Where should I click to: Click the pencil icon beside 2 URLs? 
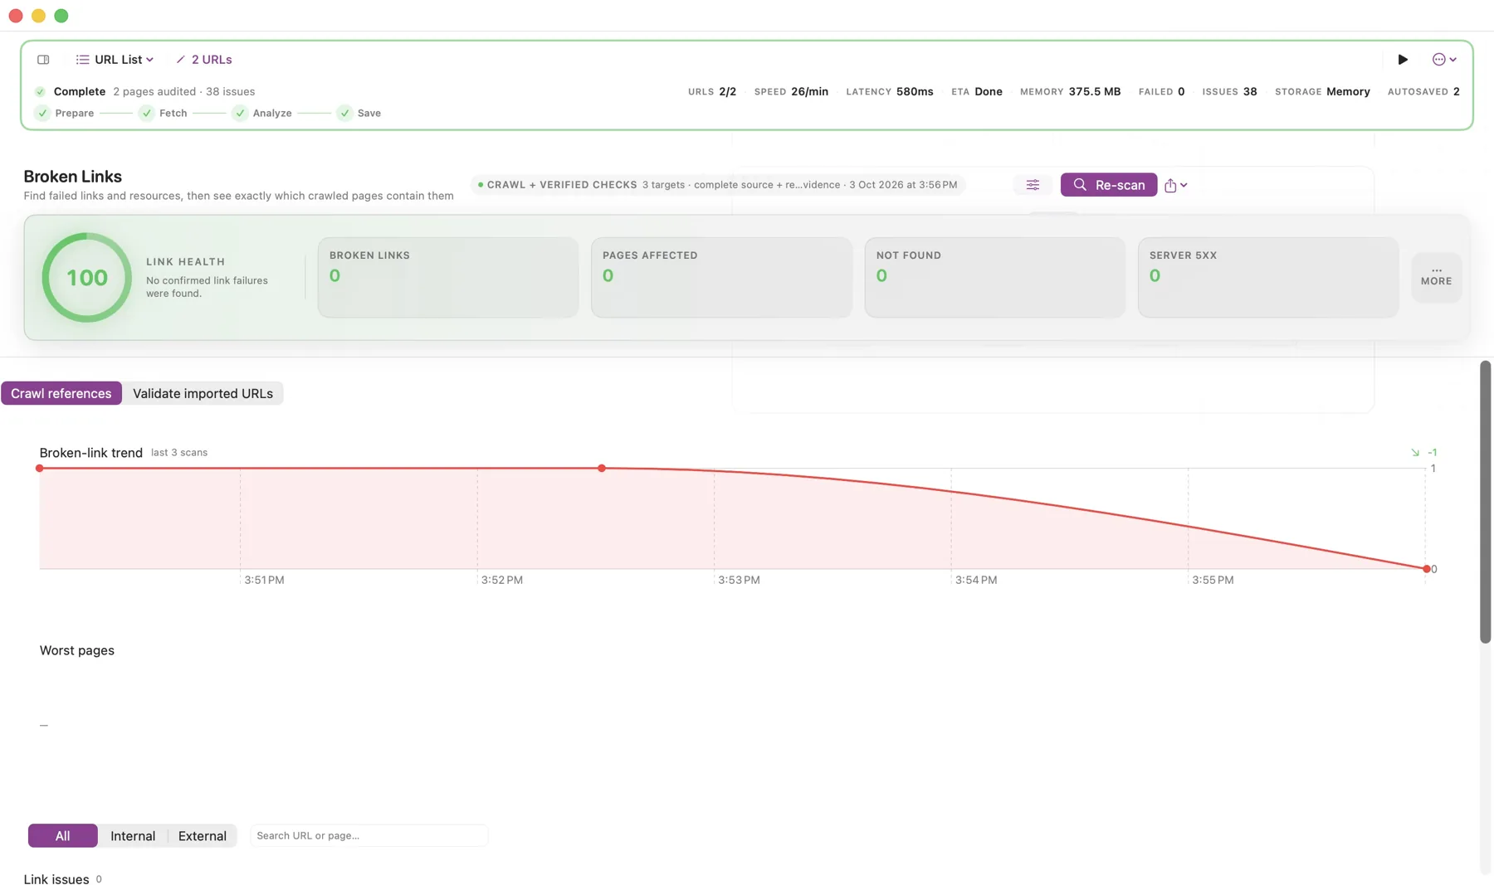[180, 60]
